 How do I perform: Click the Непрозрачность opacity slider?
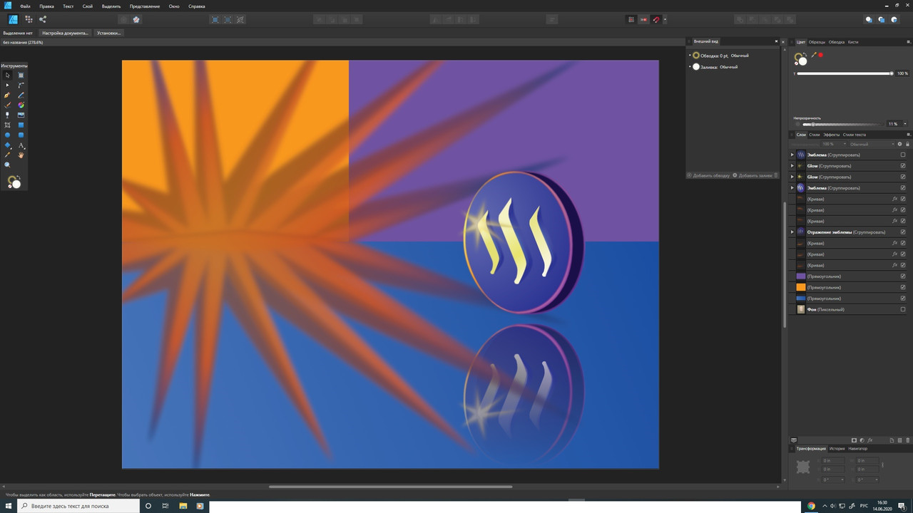click(x=843, y=124)
